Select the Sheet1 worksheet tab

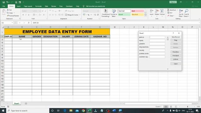coord(17,103)
